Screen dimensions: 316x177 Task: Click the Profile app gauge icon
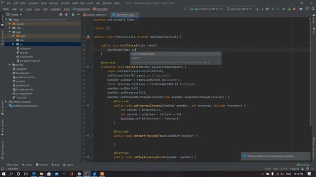pos(283,9)
